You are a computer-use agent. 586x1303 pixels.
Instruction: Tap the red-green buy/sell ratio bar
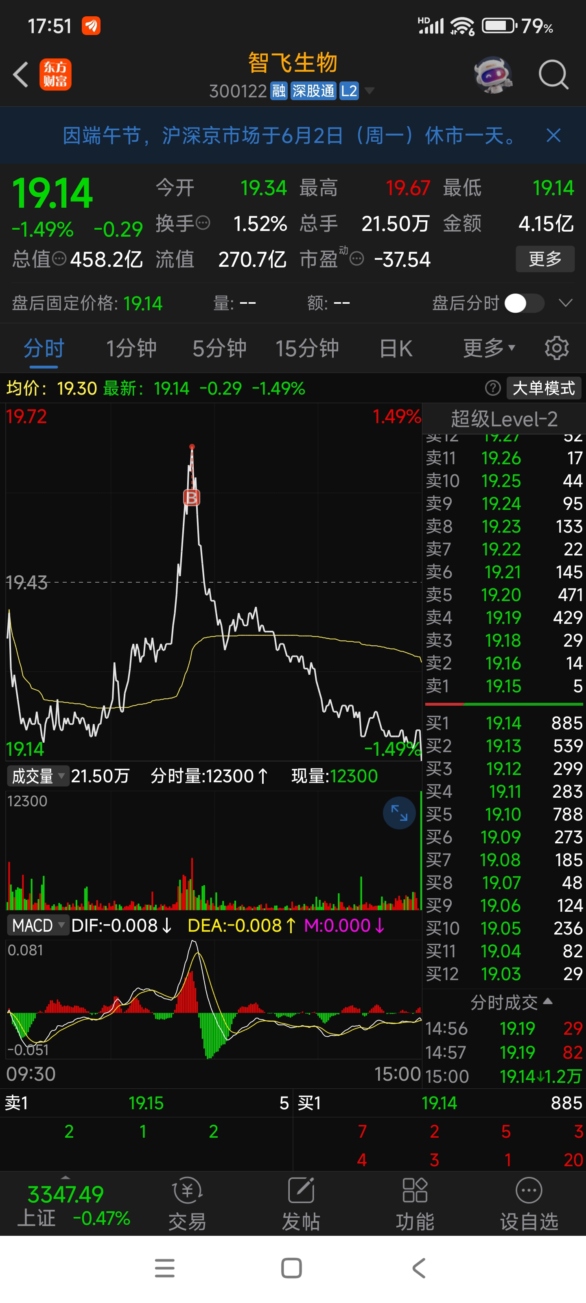pyautogui.click(x=504, y=704)
